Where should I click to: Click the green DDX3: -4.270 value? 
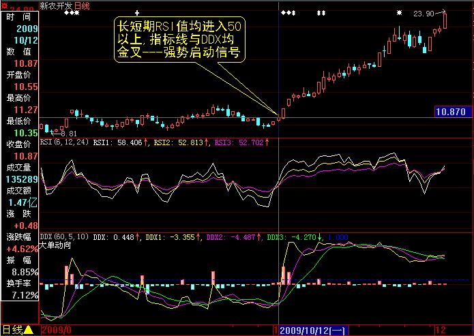click(292, 237)
